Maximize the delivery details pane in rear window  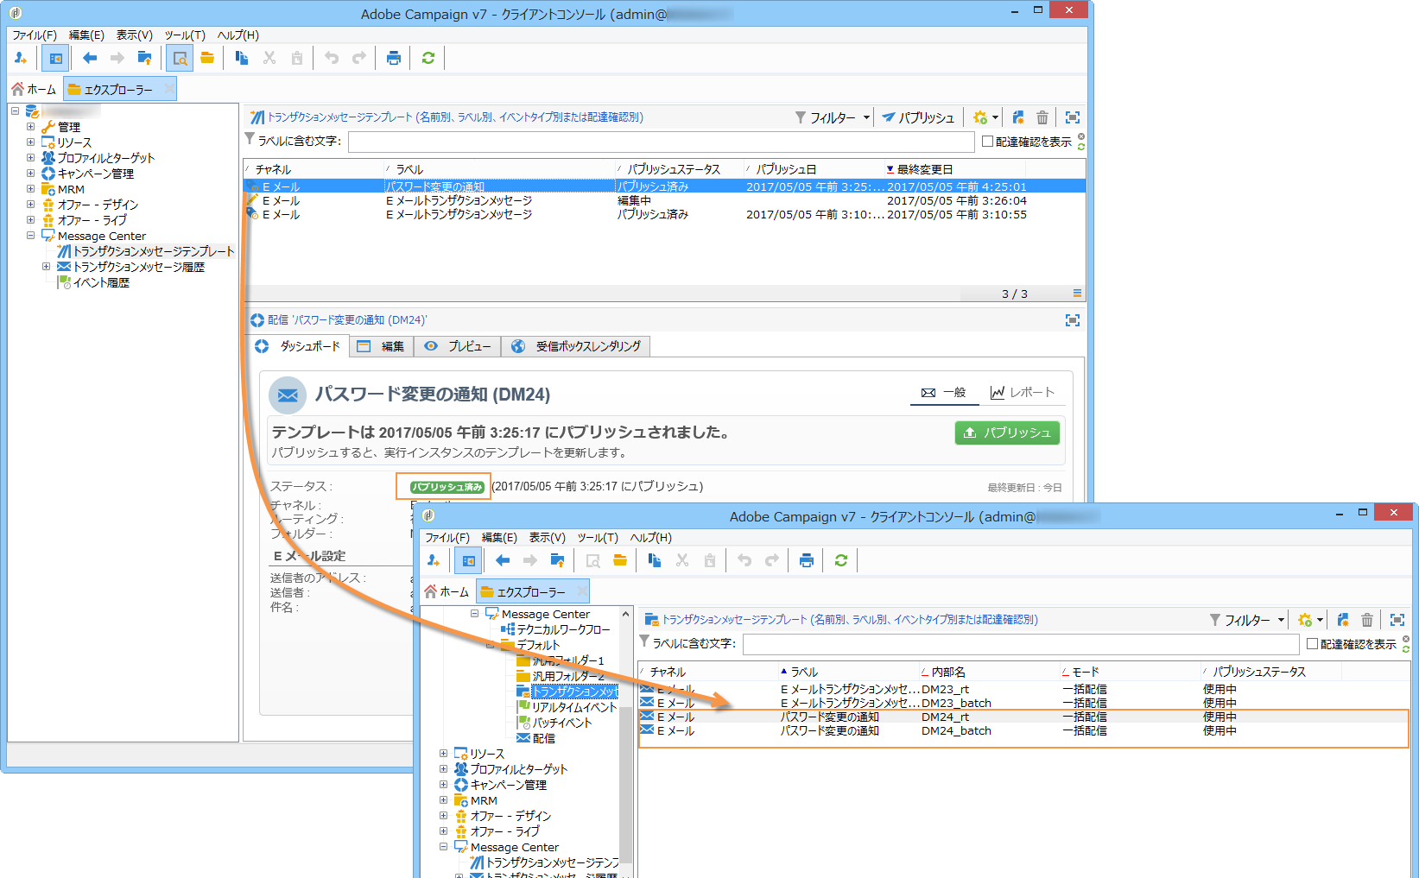(1073, 320)
